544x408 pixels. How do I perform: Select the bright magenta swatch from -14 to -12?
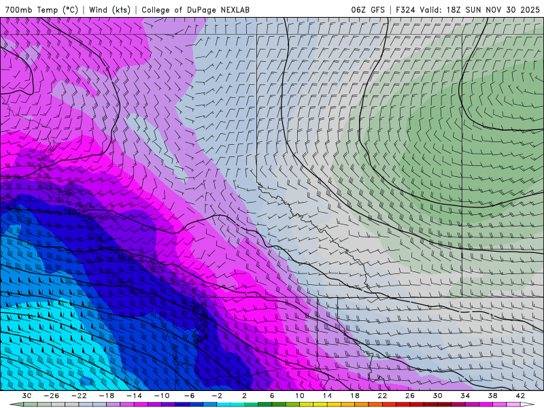(x=141, y=405)
